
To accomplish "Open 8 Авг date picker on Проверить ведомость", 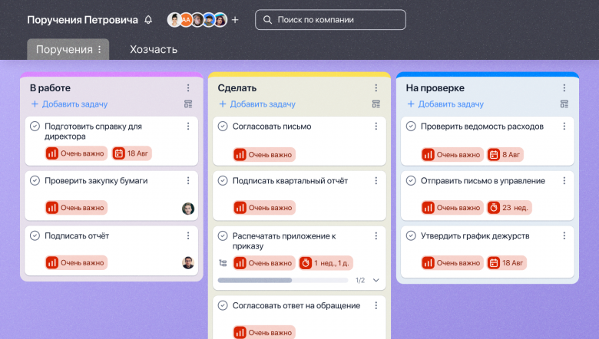I will [x=505, y=155].
